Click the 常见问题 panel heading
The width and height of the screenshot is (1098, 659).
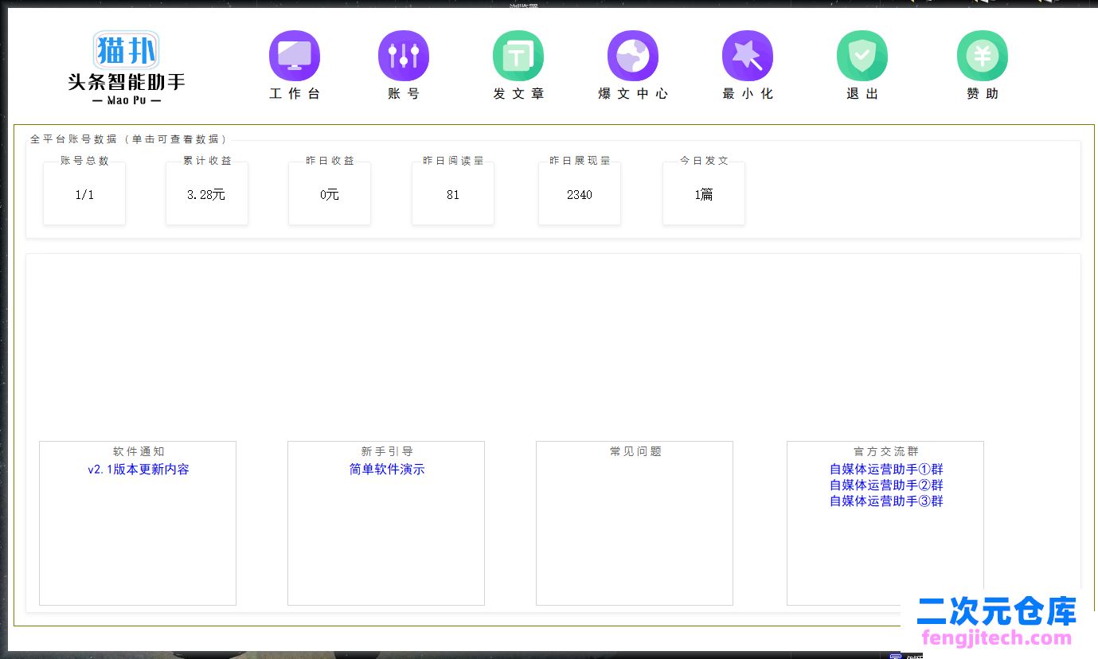coord(635,451)
